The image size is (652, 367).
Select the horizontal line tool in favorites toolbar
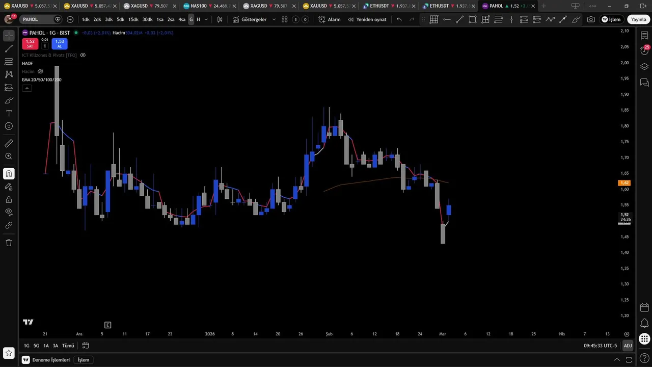[447, 19]
